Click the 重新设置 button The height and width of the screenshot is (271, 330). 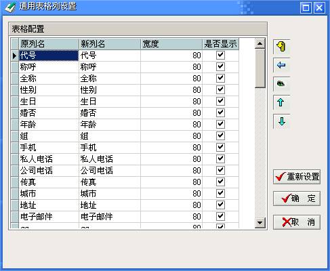[x=297, y=177]
